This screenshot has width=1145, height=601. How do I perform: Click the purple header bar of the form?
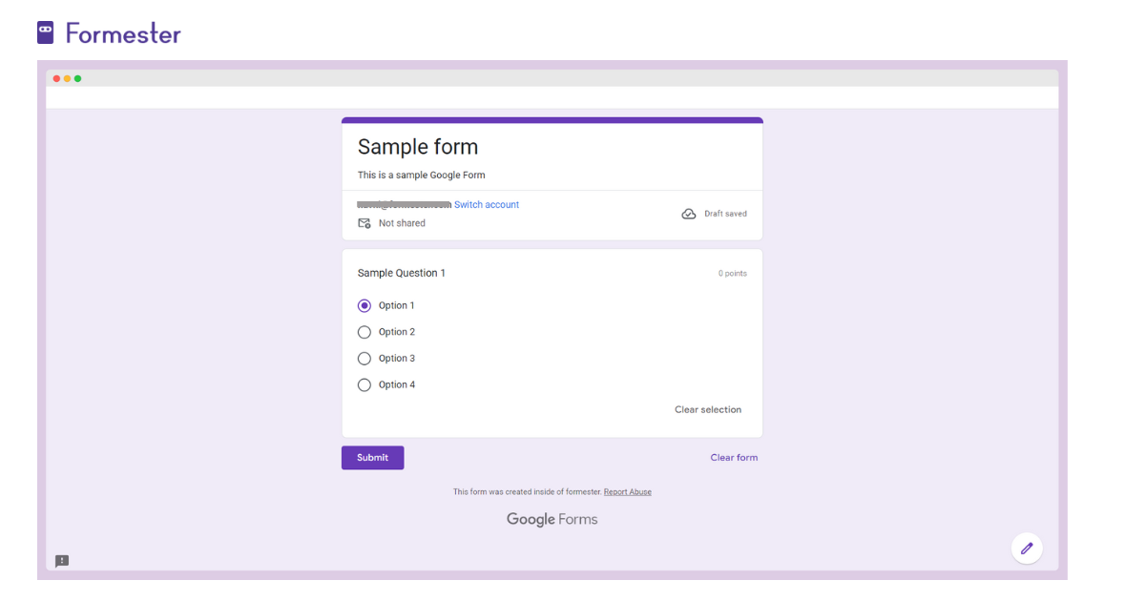[552, 119]
